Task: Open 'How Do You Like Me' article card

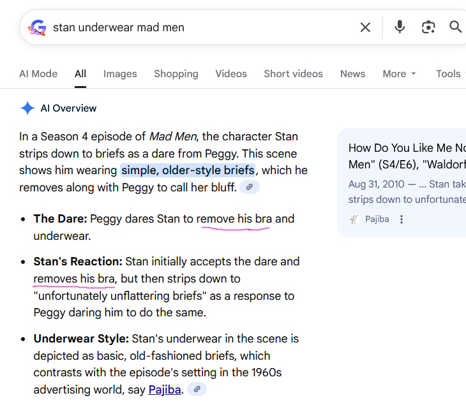Action: click(x=407, y=156)
